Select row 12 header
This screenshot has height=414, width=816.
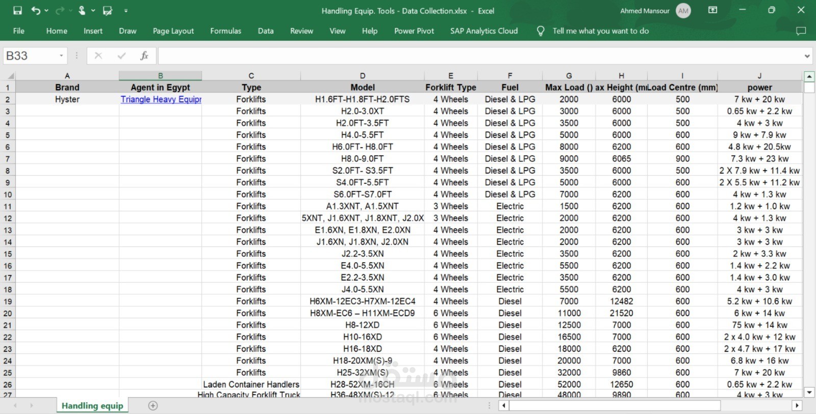tap(8, 218)
